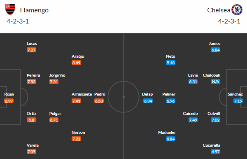Select player Cucurella on the pitch
This screenshot has height=159, width=247.
click(x=212, y=145)
